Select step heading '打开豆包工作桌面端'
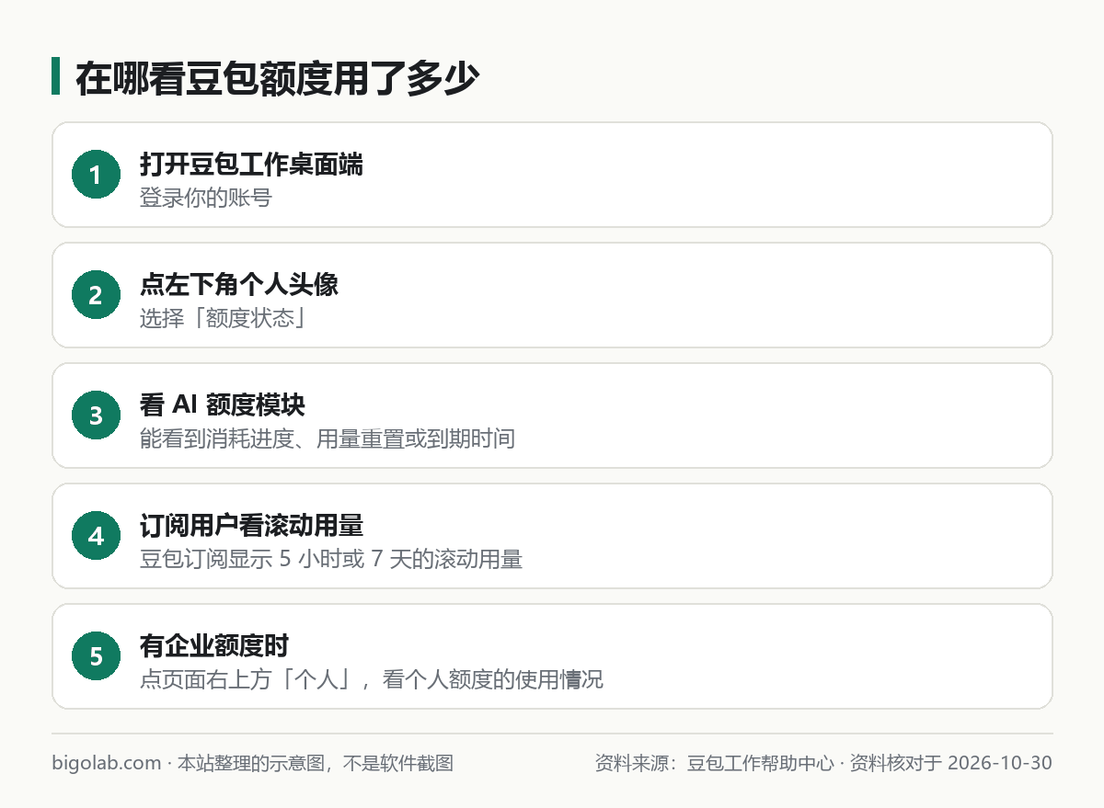This screenshot has height=808, width=1104. click(251, 165)
